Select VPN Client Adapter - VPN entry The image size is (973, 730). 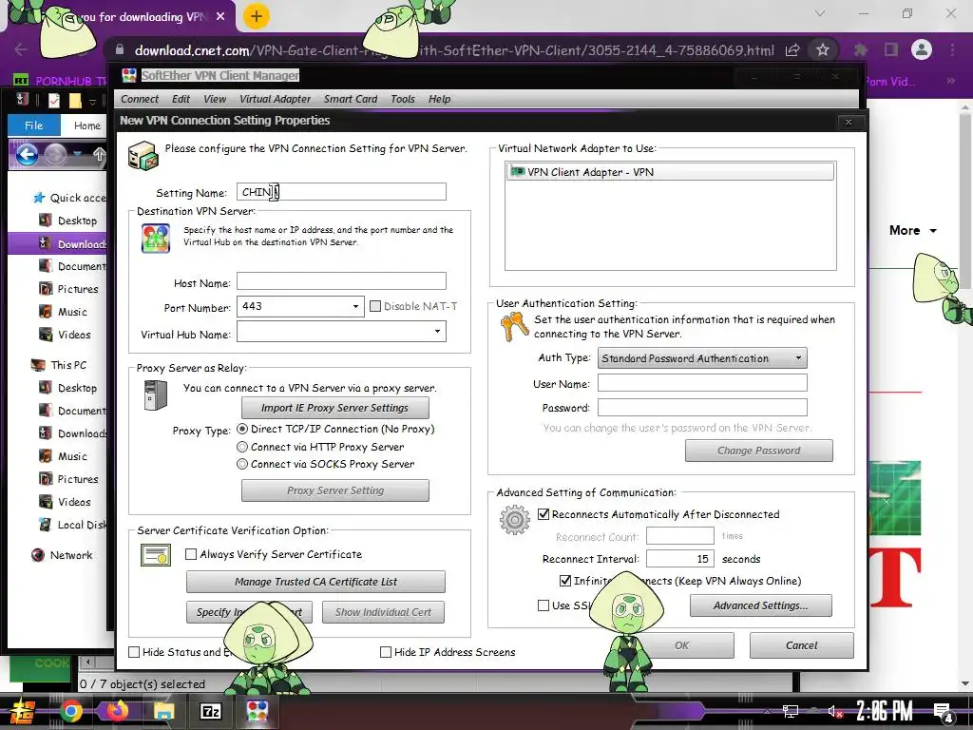(670, 172)
